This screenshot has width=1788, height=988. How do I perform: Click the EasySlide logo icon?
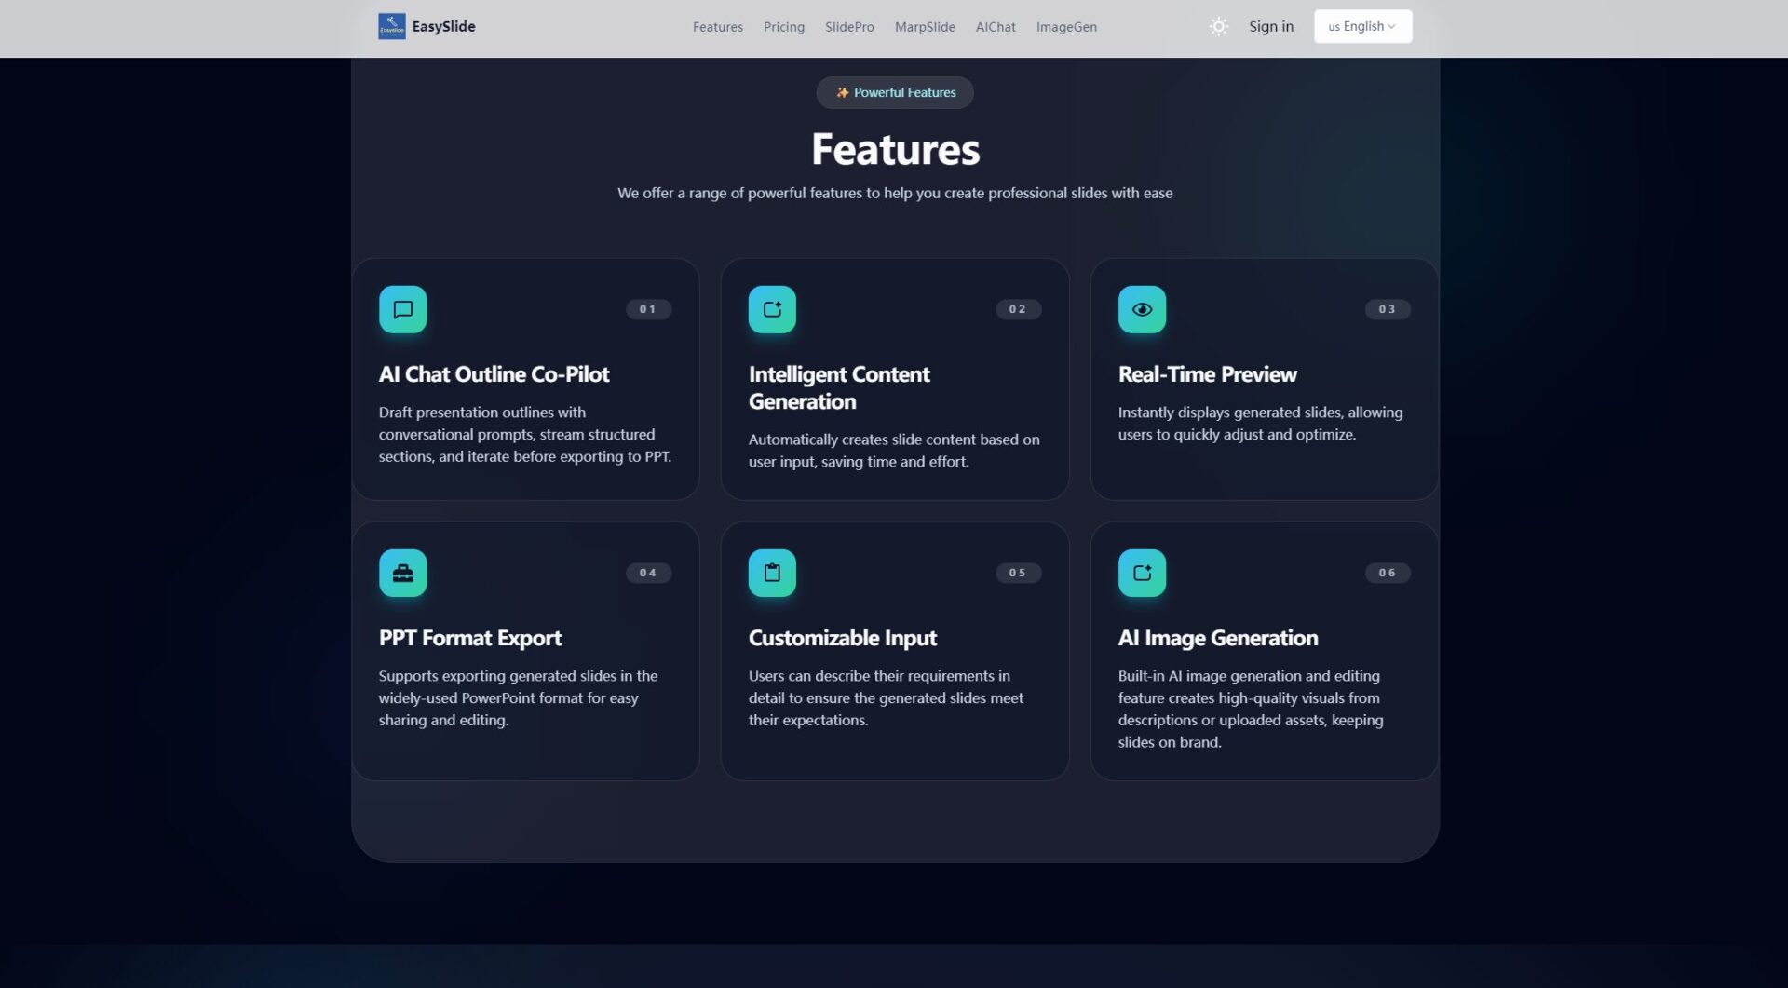tap(391, 26)
